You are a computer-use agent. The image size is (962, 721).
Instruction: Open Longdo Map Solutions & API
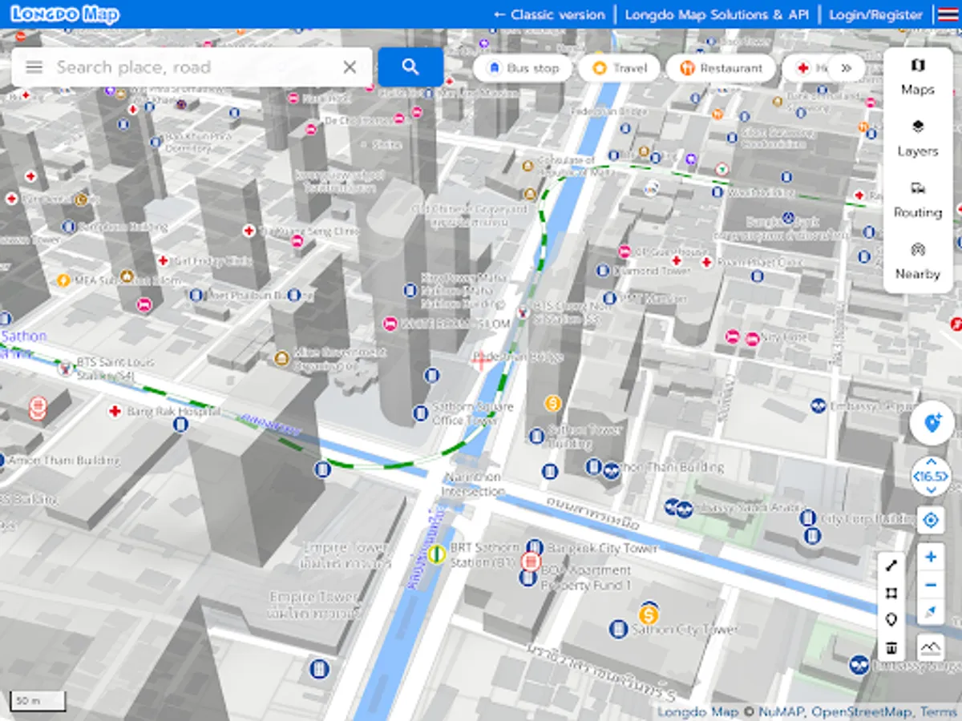[x=720, y=14]
